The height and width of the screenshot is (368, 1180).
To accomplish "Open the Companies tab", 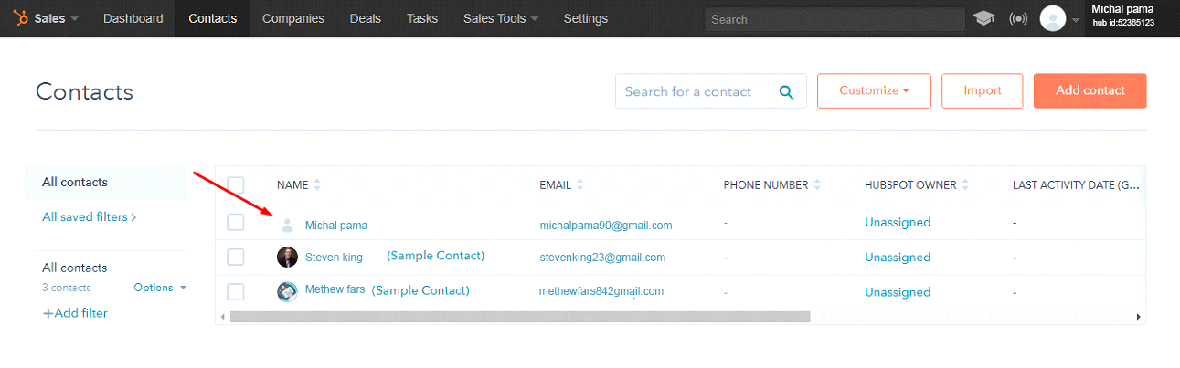I will (293, 18).
